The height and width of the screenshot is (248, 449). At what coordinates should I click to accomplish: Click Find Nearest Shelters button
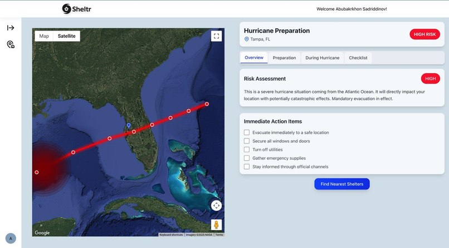click(342, 184)
